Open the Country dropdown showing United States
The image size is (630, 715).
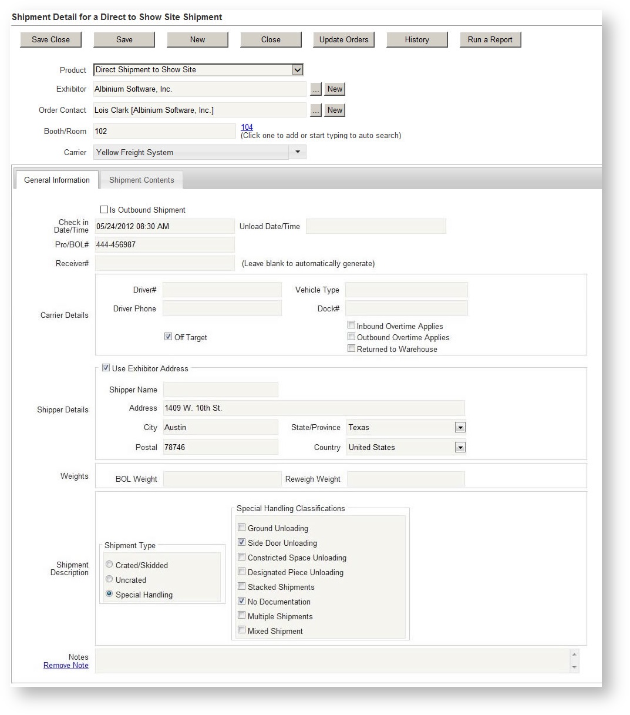460,447
